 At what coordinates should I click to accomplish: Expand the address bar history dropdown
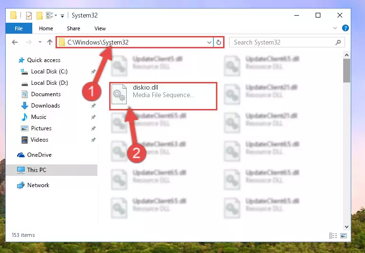click(x=209, y=42)
